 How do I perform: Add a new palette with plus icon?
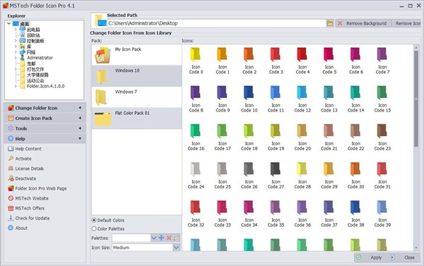161,238
